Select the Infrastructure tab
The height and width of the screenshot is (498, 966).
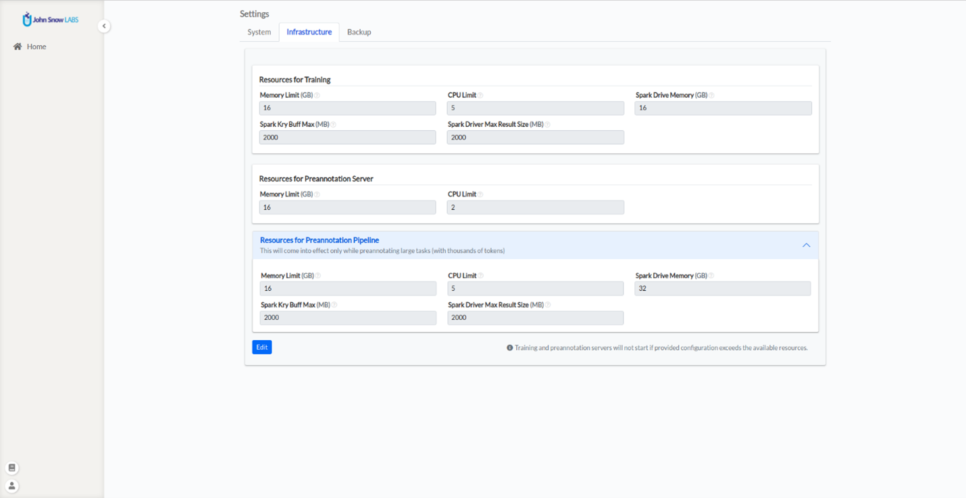click(x=309, y=32)
